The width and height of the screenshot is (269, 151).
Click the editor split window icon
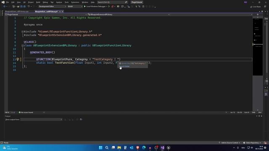coord(258,15)
